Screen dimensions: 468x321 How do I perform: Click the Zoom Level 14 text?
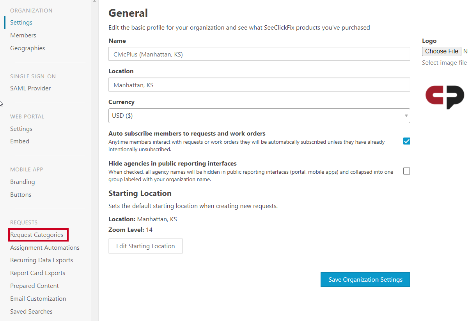(130, 230)
